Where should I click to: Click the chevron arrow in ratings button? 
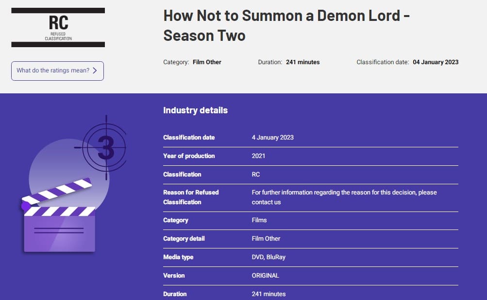coord(95,71)
